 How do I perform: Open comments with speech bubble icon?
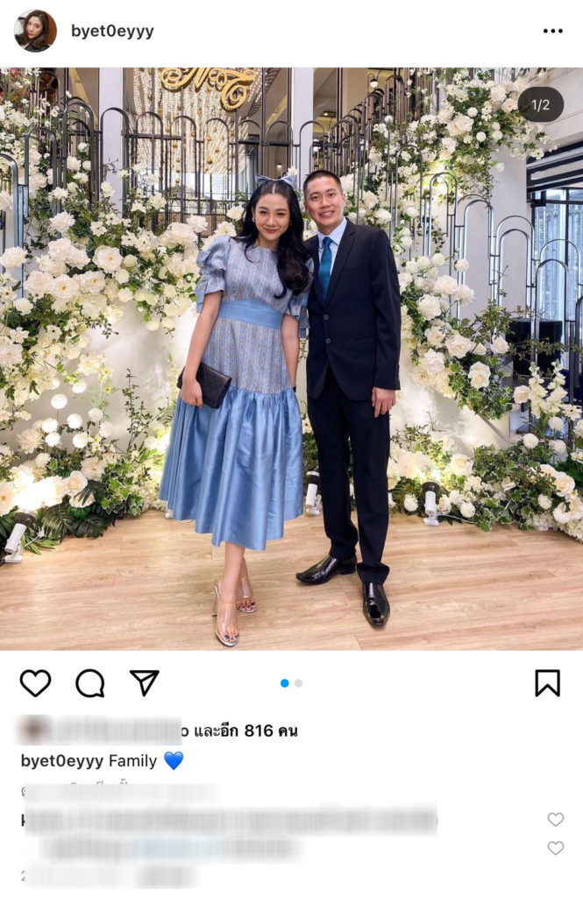tap(90, 683)
